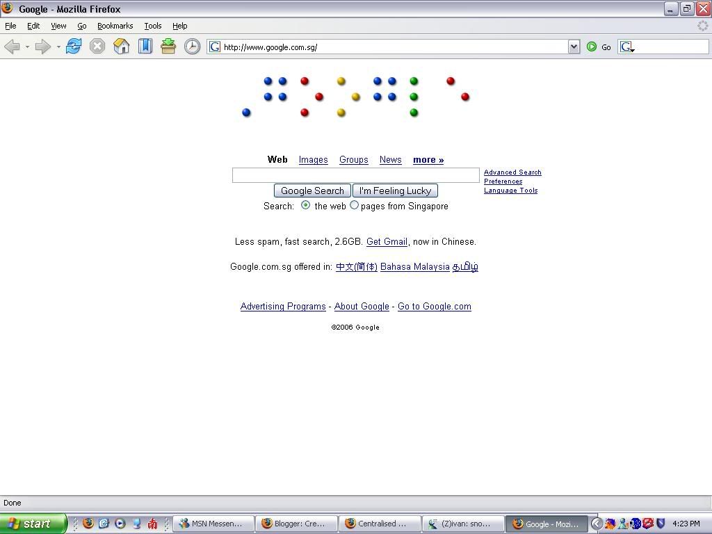Open the fourth Quick Launch figure icon
712x534 pixels.
click(x=136, y=524)
